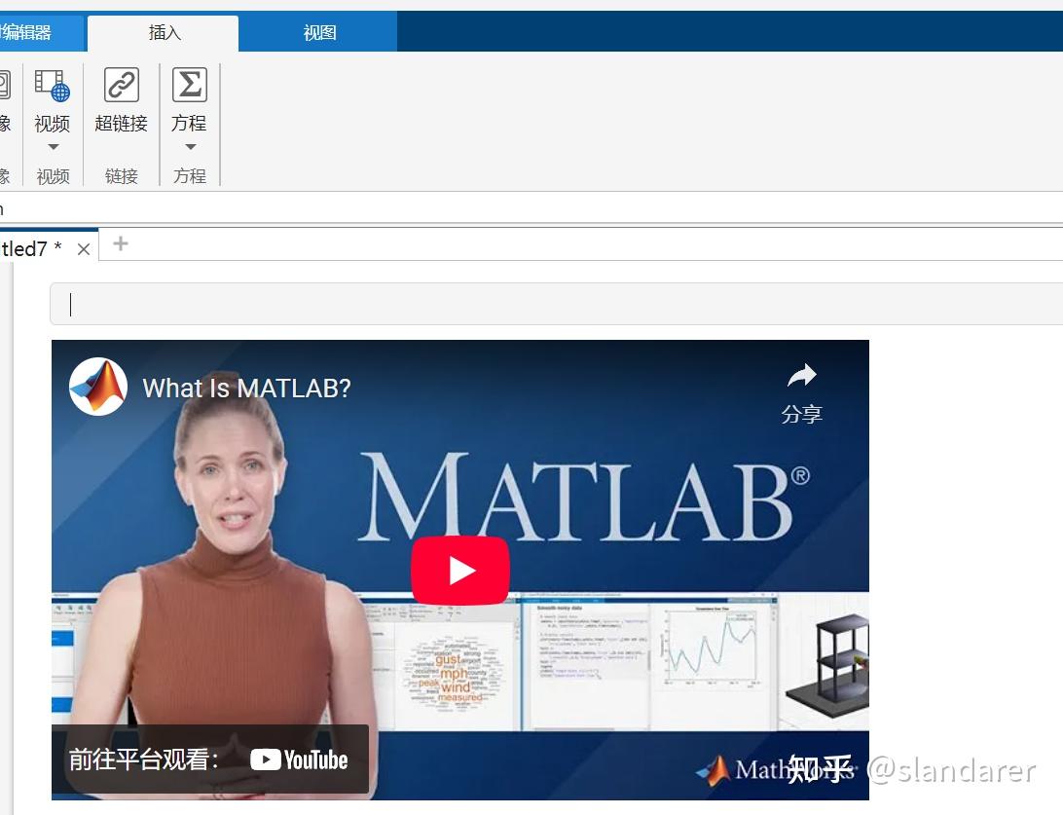Click the 视频 group label below icon
1063x815 pixels.
[x=53, y=176]
